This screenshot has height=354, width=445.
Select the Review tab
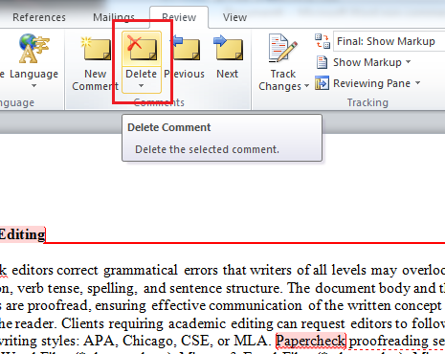[x=179, y=17]
